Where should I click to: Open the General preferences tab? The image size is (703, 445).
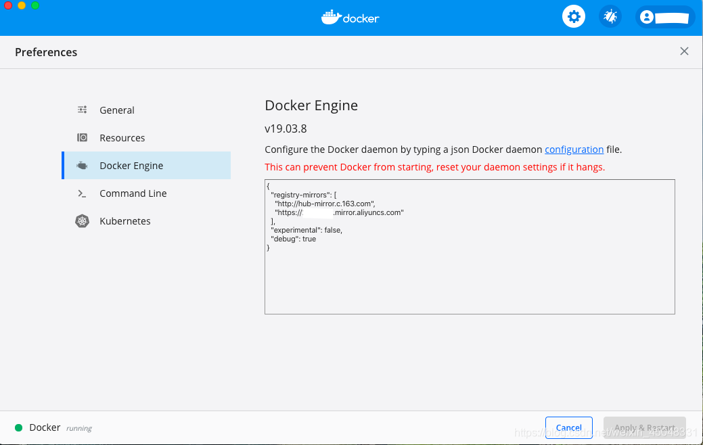coord(146,110)
